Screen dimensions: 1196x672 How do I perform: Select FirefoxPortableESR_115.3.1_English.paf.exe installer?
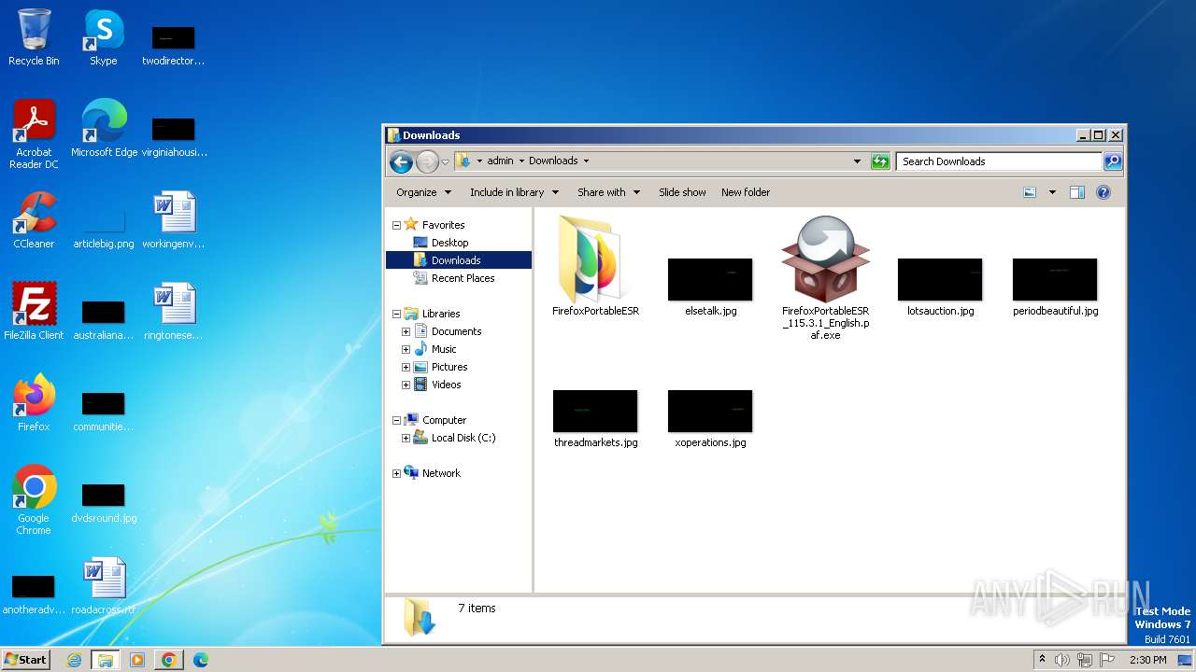[825, 277]
